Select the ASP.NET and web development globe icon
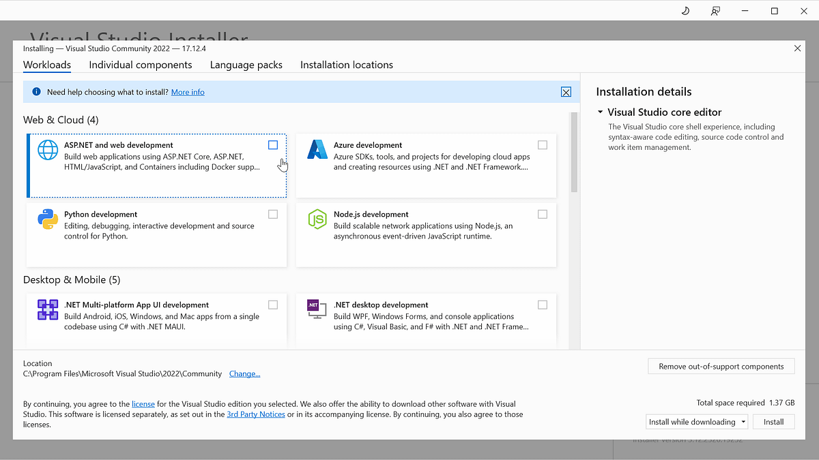Viewport: 819px width, 460px height. (47, 151)
